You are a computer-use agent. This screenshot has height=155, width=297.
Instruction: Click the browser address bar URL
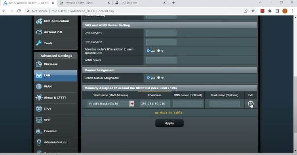[x=83, y=11]
